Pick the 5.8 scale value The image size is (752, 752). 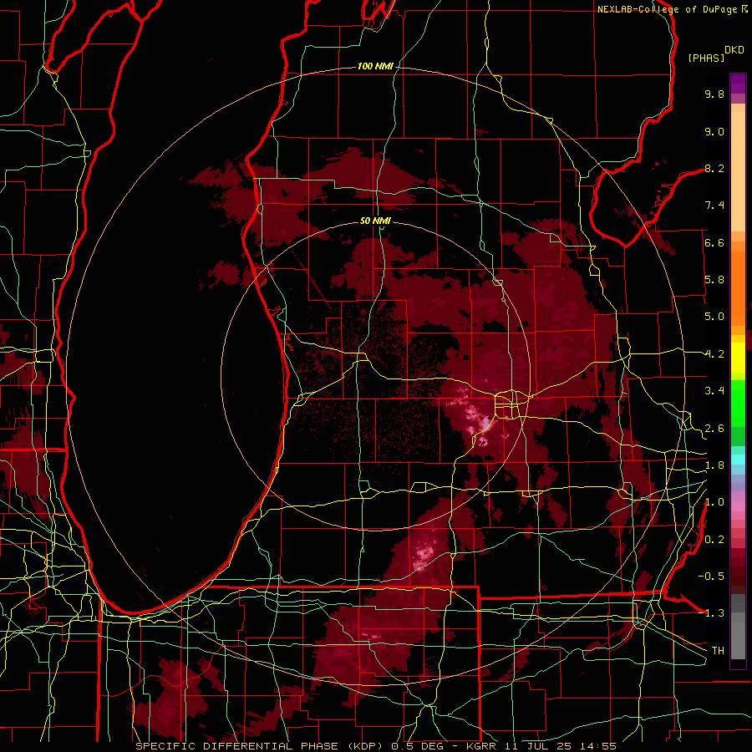click(x=714, y=280)
